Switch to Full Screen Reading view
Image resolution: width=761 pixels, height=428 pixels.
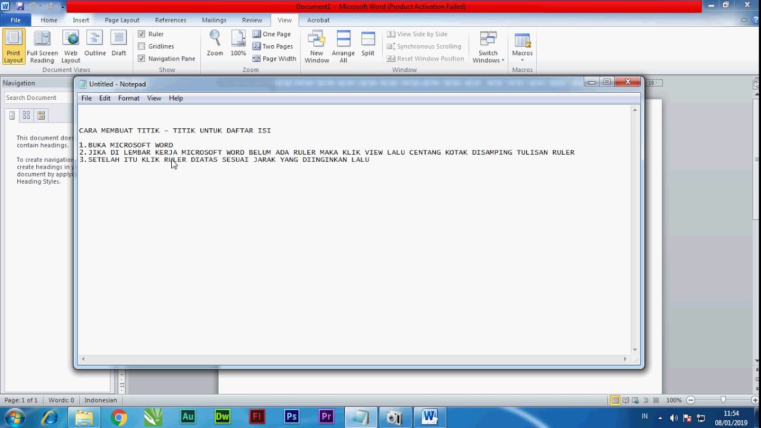point(42,47)
